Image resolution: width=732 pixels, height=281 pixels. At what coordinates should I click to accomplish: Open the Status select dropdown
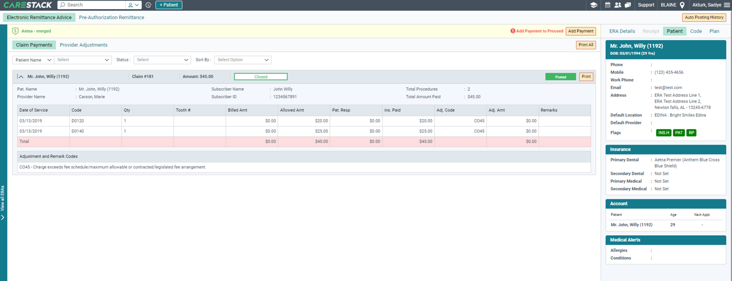(x=162, y=60)
